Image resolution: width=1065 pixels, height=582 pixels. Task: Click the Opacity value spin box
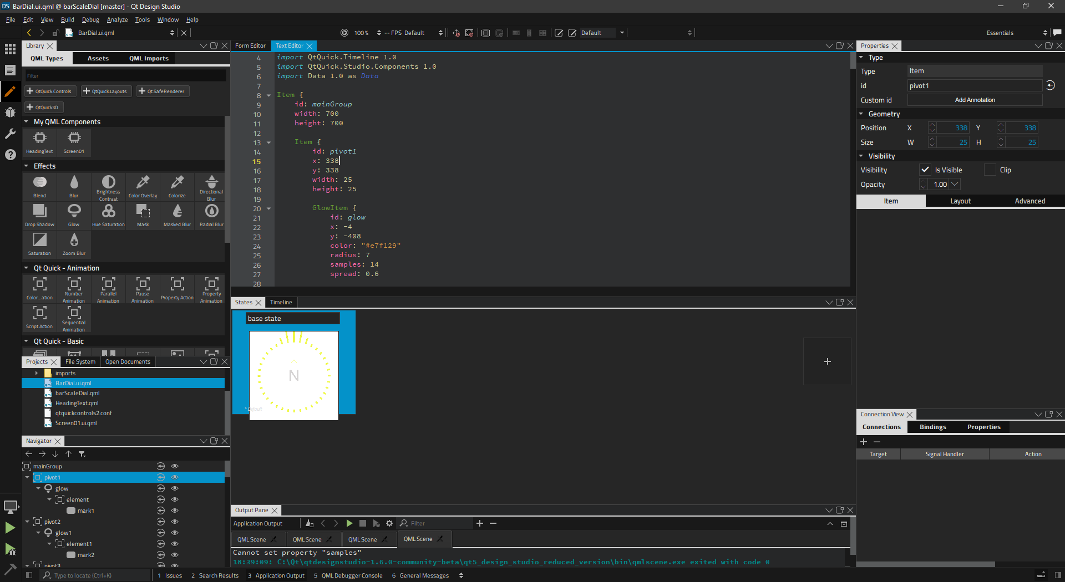point(940,185)
